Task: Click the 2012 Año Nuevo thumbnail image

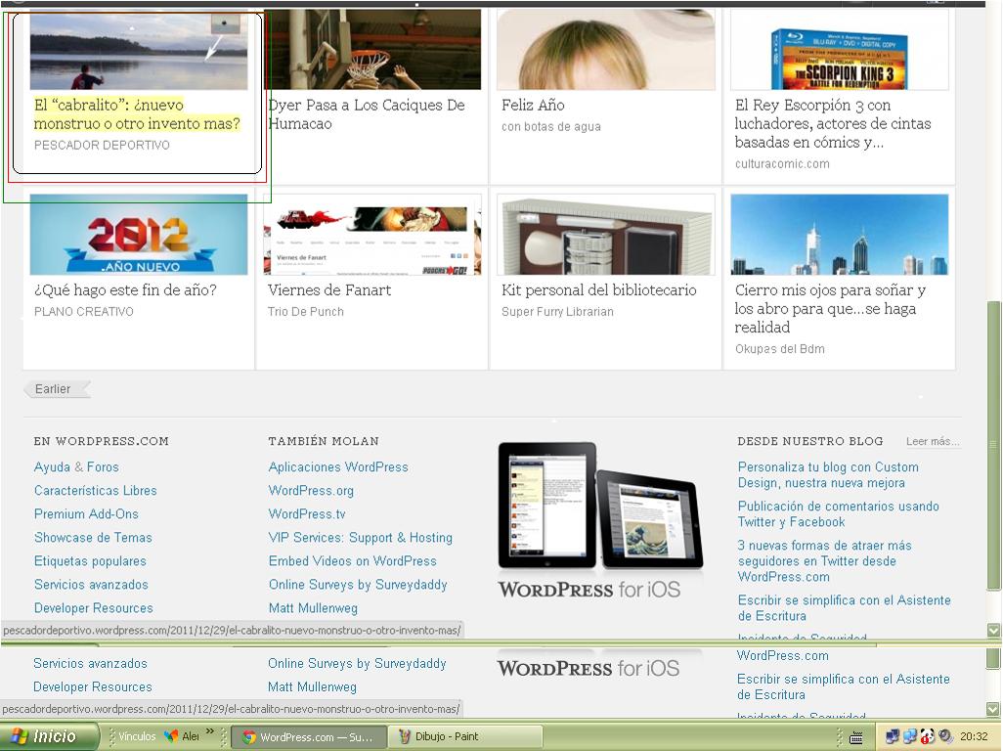Action: (x=138, y=235)
